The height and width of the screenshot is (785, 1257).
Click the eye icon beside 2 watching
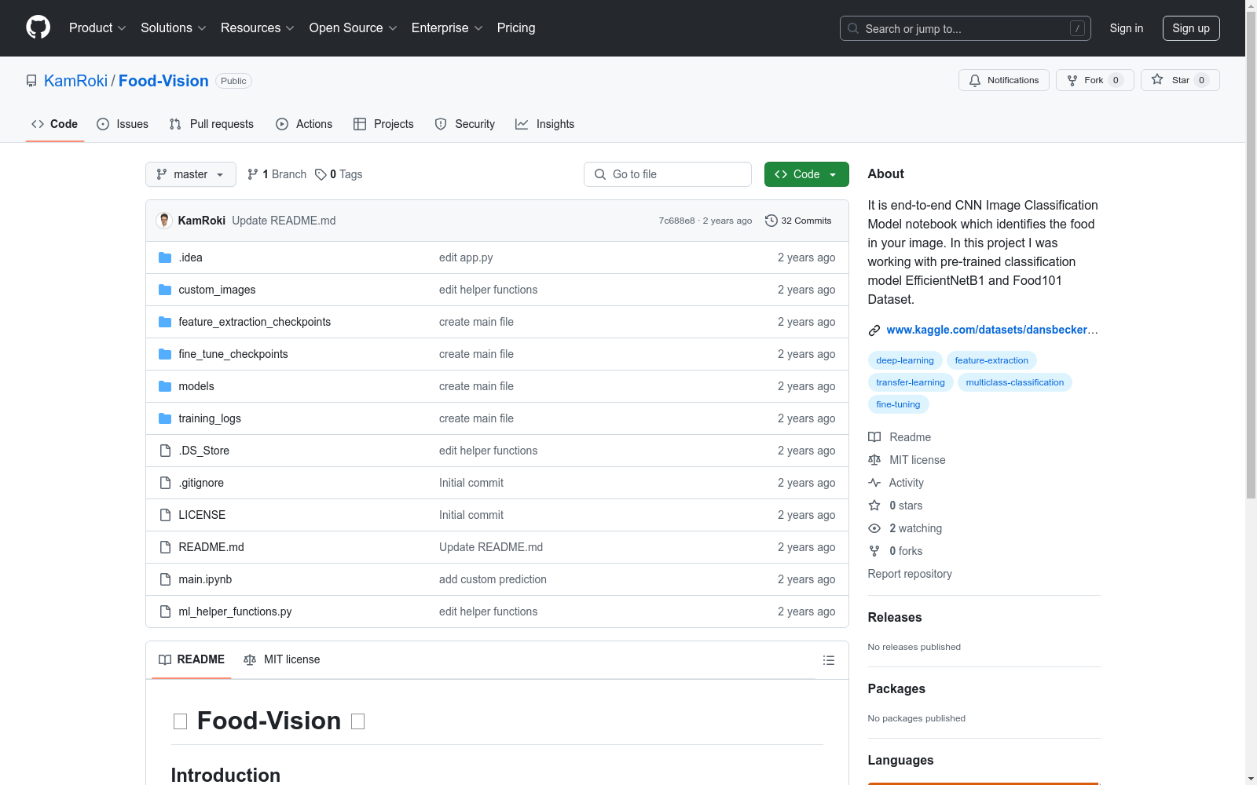(874, 528)
